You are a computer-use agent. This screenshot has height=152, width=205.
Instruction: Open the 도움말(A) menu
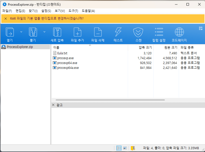point(88,11)
